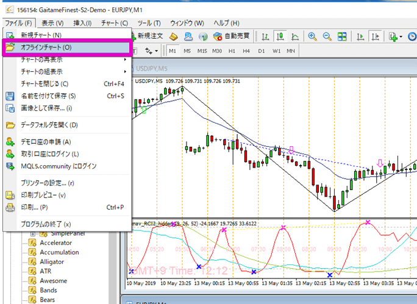417x304 pixels.
Task: Toggle chart shift icon
Action: (x=375, y=37)
